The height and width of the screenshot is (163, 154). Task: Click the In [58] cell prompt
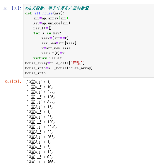pyautogui.click(x=12, y=8)
